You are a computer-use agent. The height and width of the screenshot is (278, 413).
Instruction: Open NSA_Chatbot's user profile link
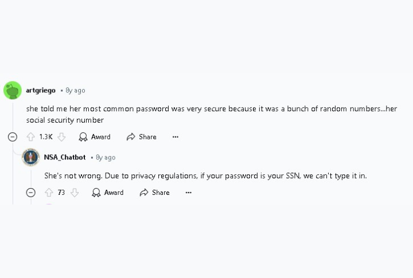[x=65, y=157]
